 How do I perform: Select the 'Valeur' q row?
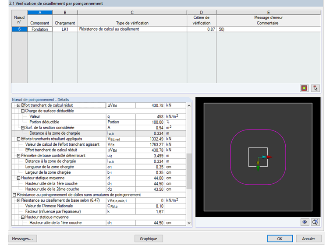coord(99,116)
